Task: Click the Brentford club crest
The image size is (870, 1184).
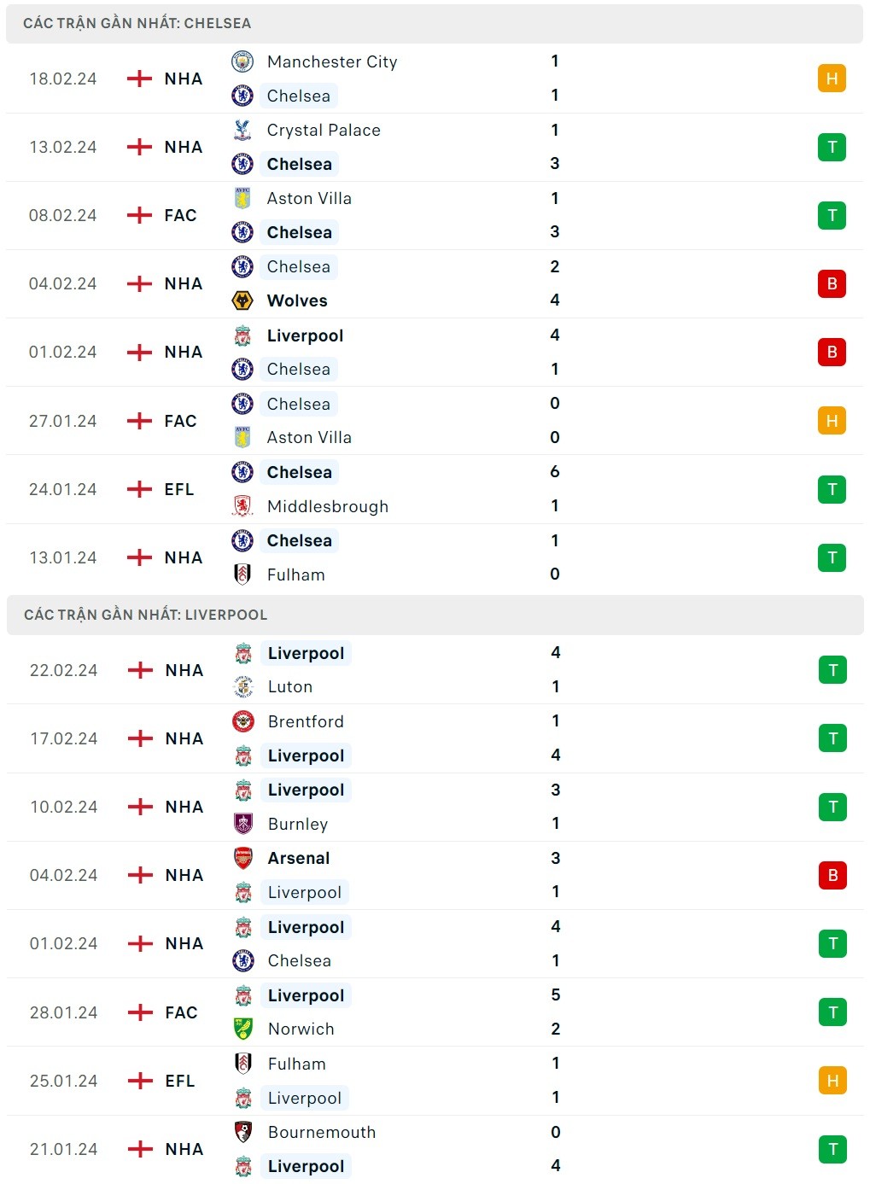Action: pos(243,721)
